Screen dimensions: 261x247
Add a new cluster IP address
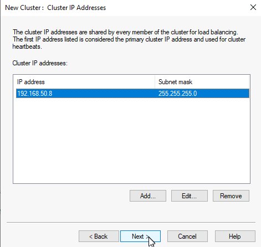pyautogui.click(x=148, y=195)
